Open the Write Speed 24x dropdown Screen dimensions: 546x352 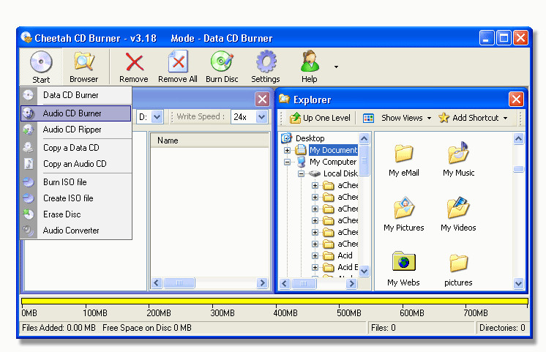261,117
